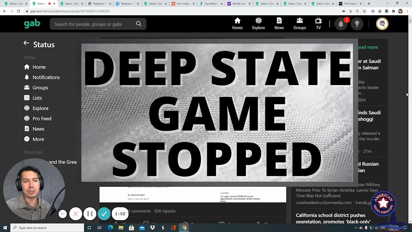Click Chrome icon in the taskbar
The width and height of the screenshot is (412, 232).
tap(184, 228)
